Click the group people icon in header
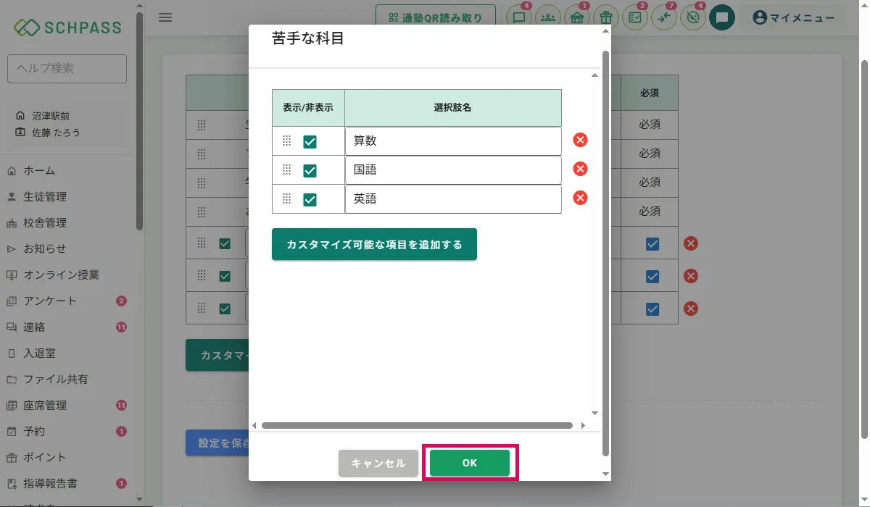The height and width of the screenshot is (507, 870). (x=548, y=17)
